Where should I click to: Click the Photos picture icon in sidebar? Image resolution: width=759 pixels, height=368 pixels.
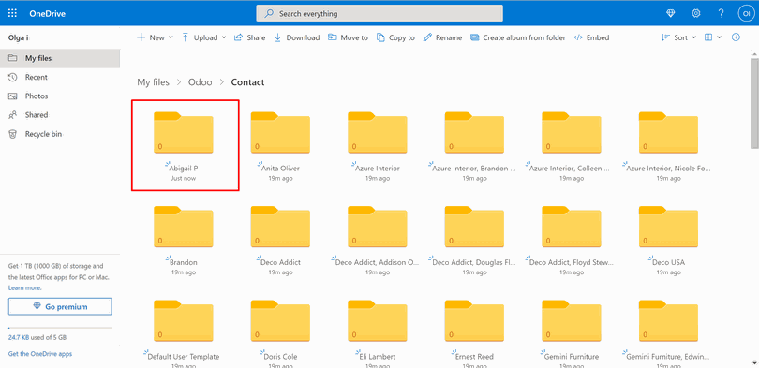[x=13, y=96]
